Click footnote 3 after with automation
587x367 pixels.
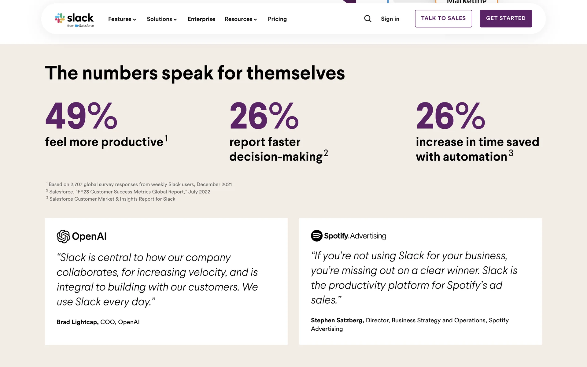coord(511,153)
